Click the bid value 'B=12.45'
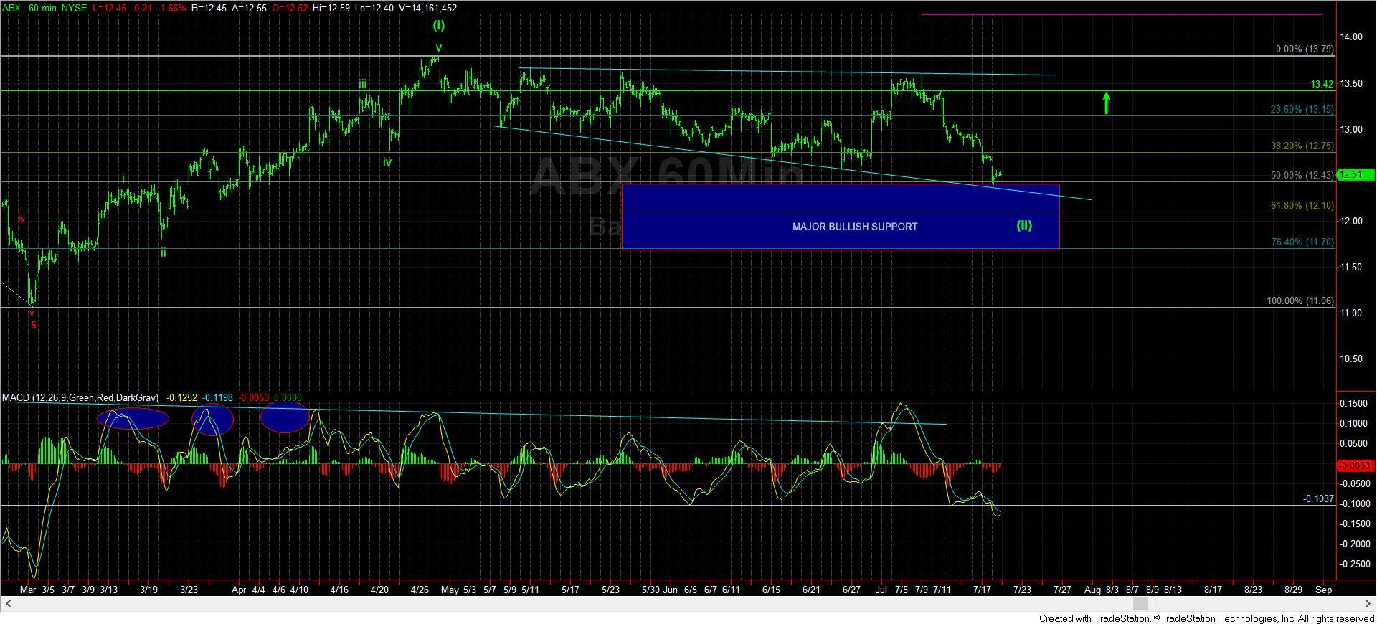This screenshot has height=624, width=1377. [x=210, y=8]
